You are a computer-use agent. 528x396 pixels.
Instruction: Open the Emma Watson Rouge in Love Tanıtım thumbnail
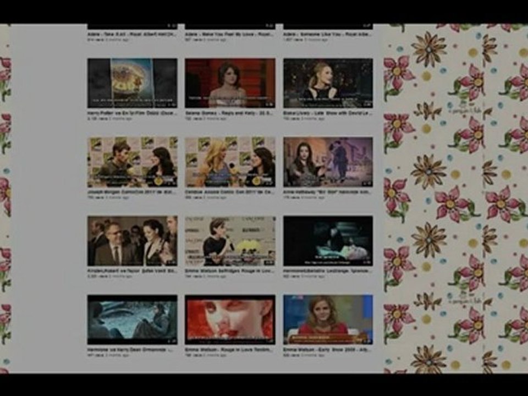tap(230, 320)
